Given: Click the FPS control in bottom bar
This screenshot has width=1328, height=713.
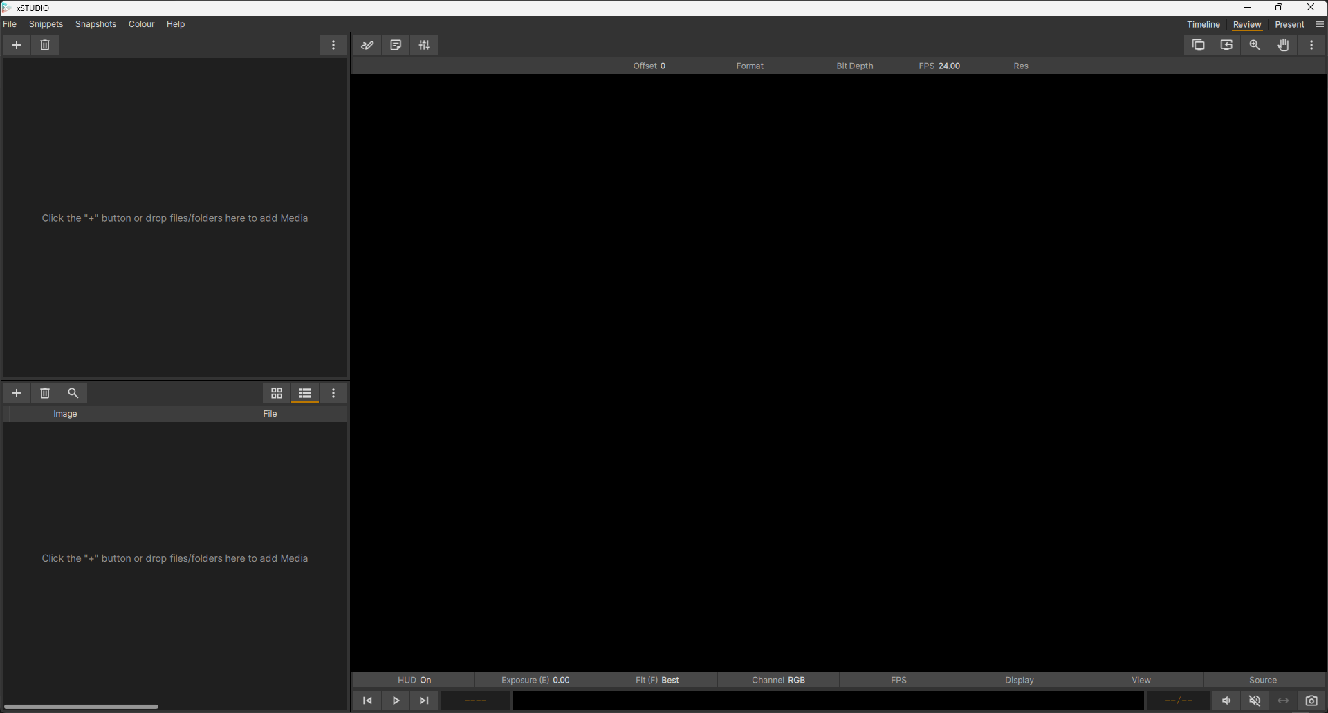Looking at the screenshot, I should pos(899,681).
